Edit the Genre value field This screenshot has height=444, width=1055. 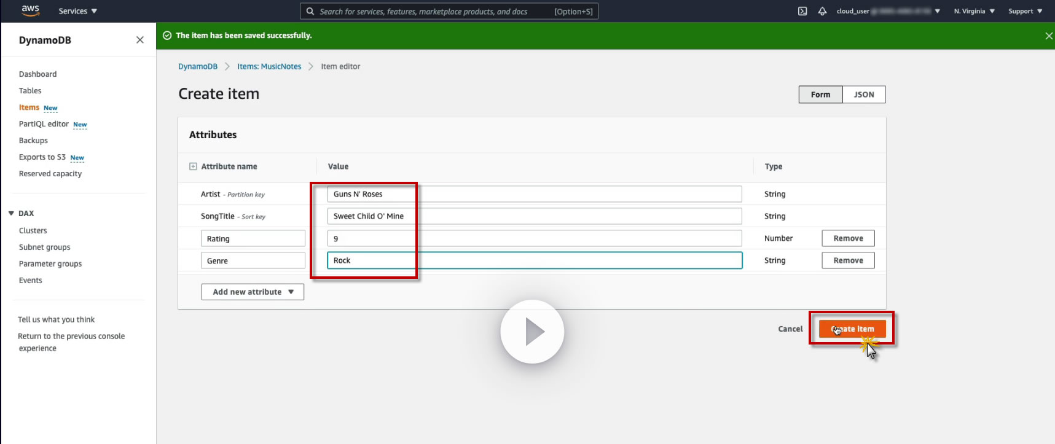(x=535, y=260)
